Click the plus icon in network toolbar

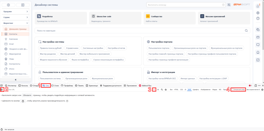158,90
